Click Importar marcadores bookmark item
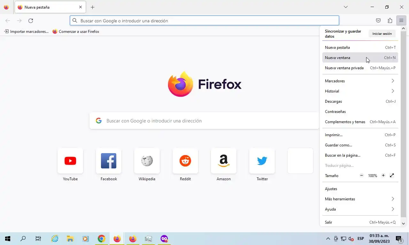The height and width of the screenshot is (245, 409). tap(26, 32)
